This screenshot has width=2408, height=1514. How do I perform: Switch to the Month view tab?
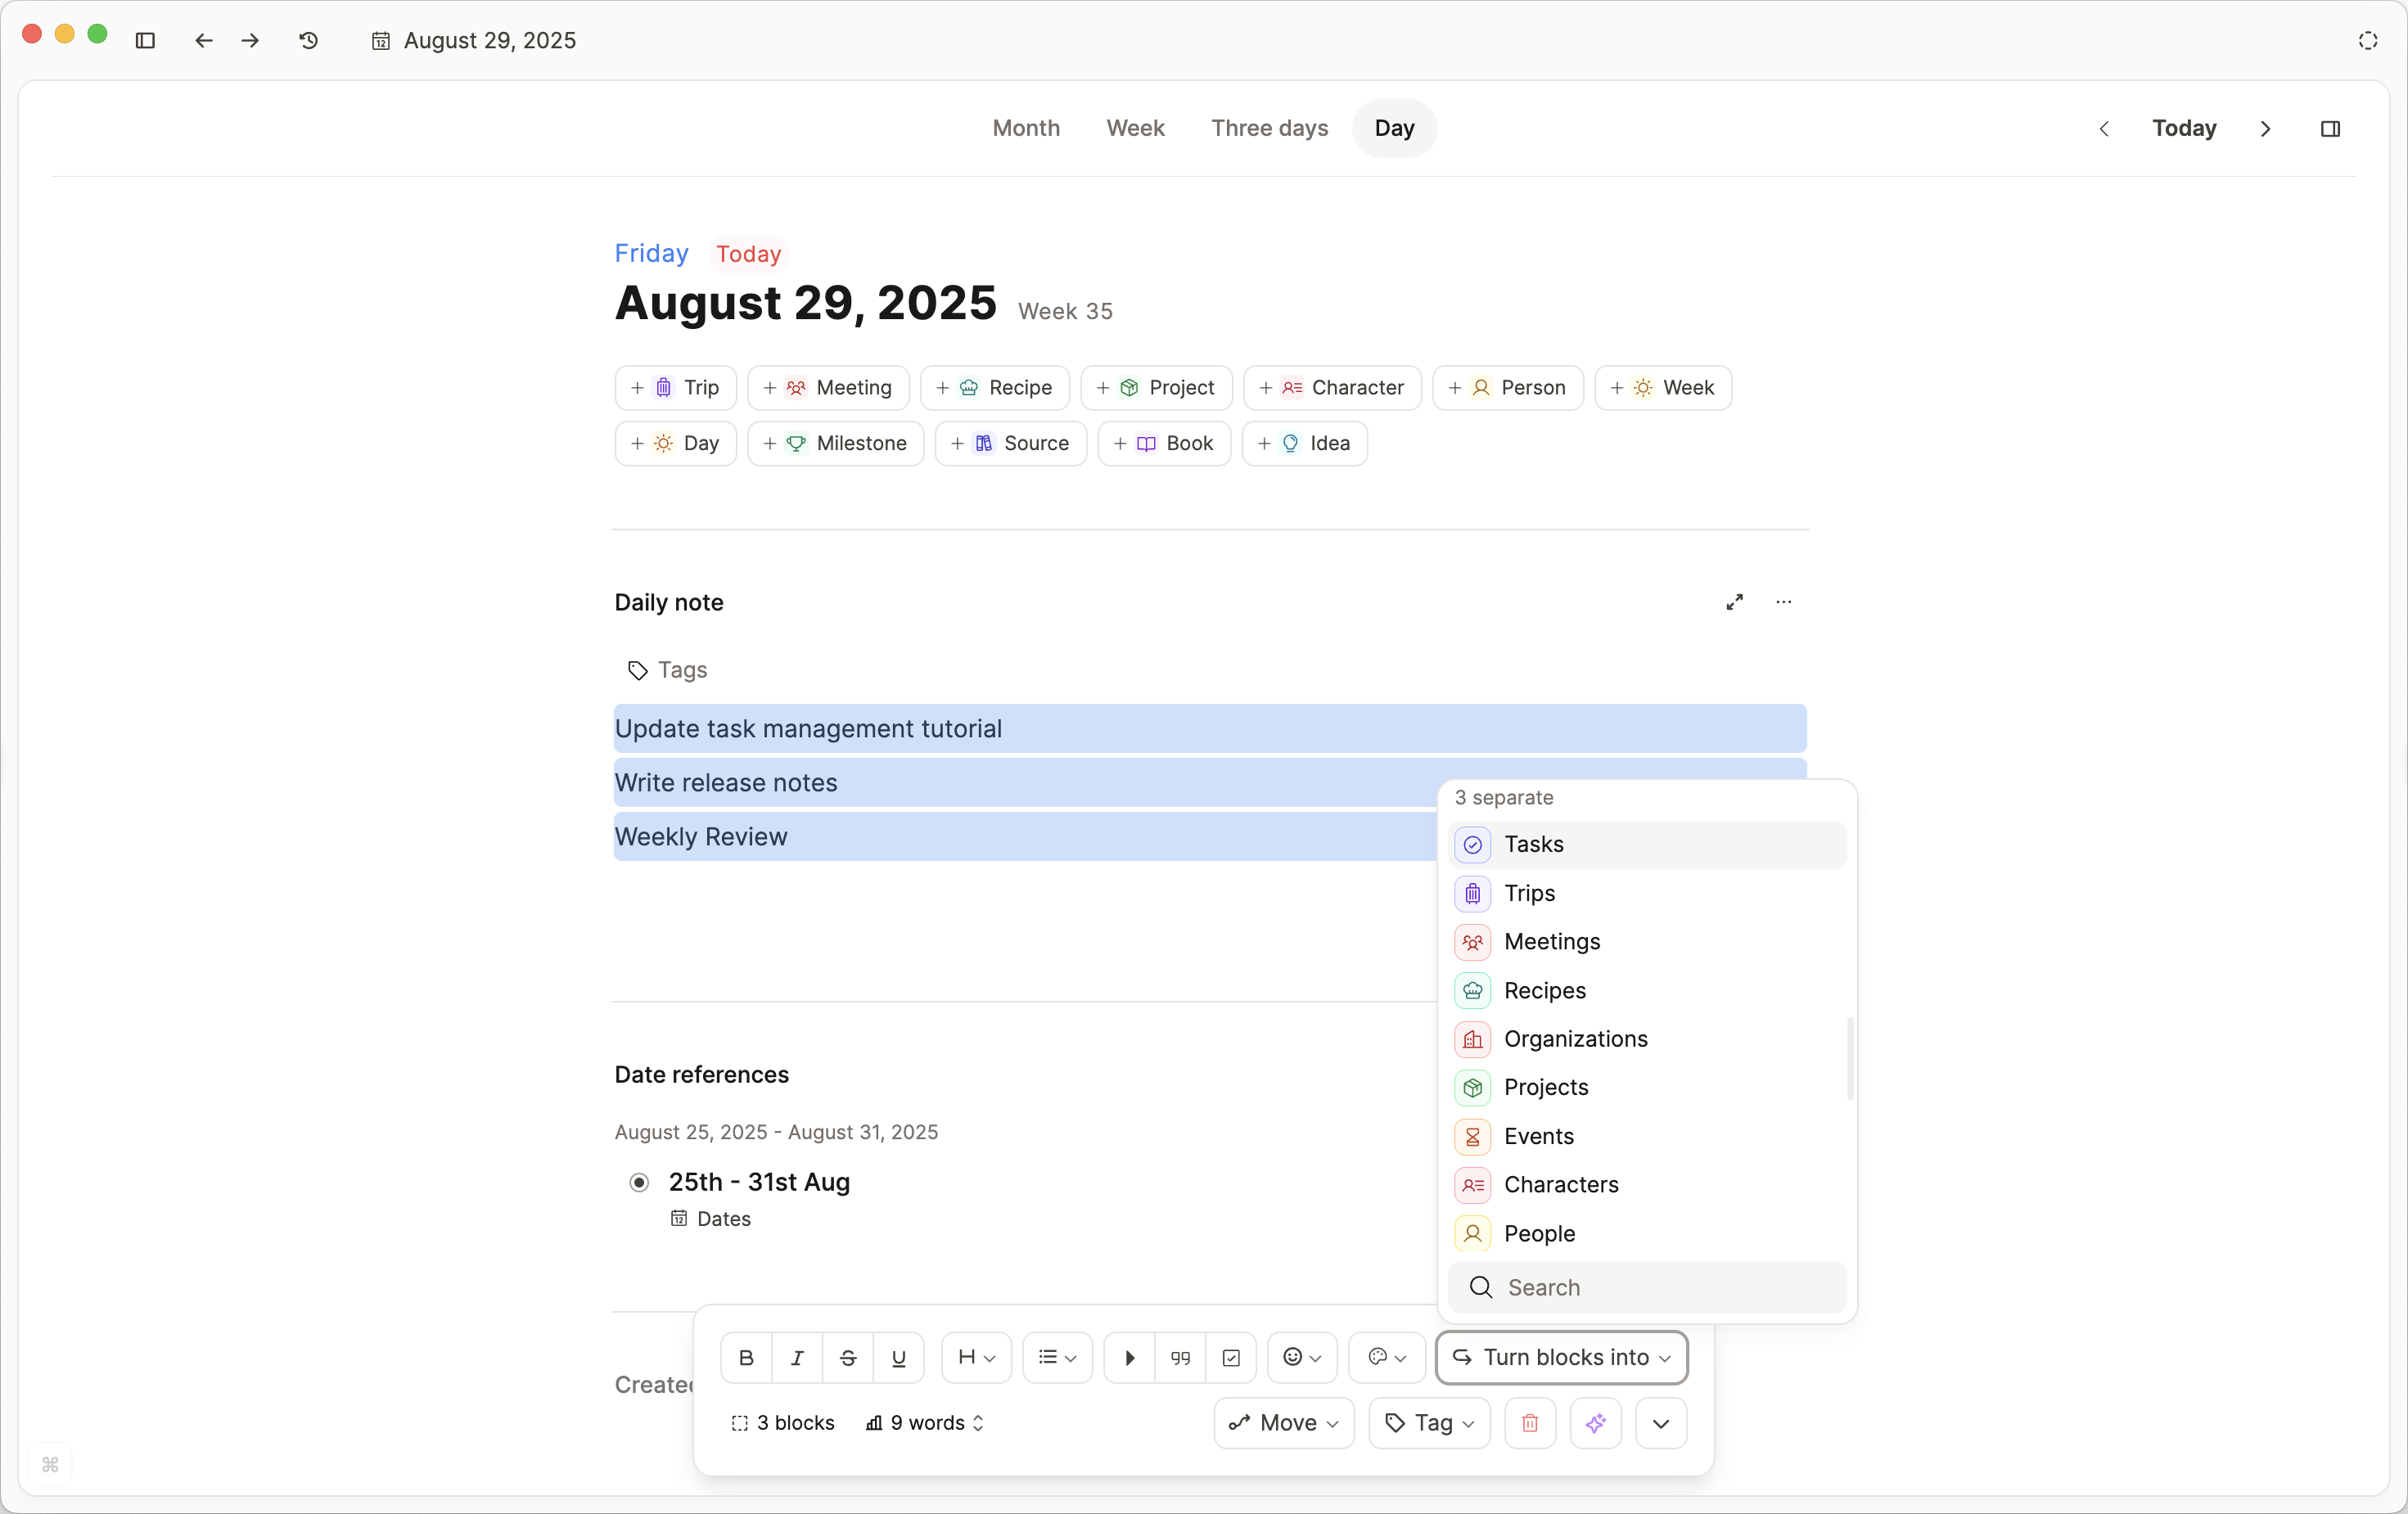(x=1025, y=128)
